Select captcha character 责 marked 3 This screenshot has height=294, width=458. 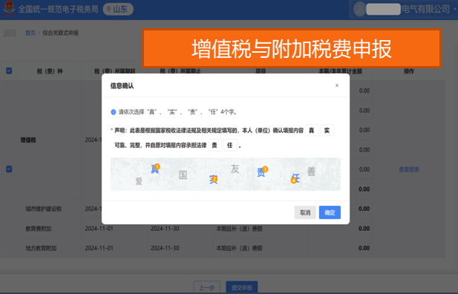coord(262,171)
